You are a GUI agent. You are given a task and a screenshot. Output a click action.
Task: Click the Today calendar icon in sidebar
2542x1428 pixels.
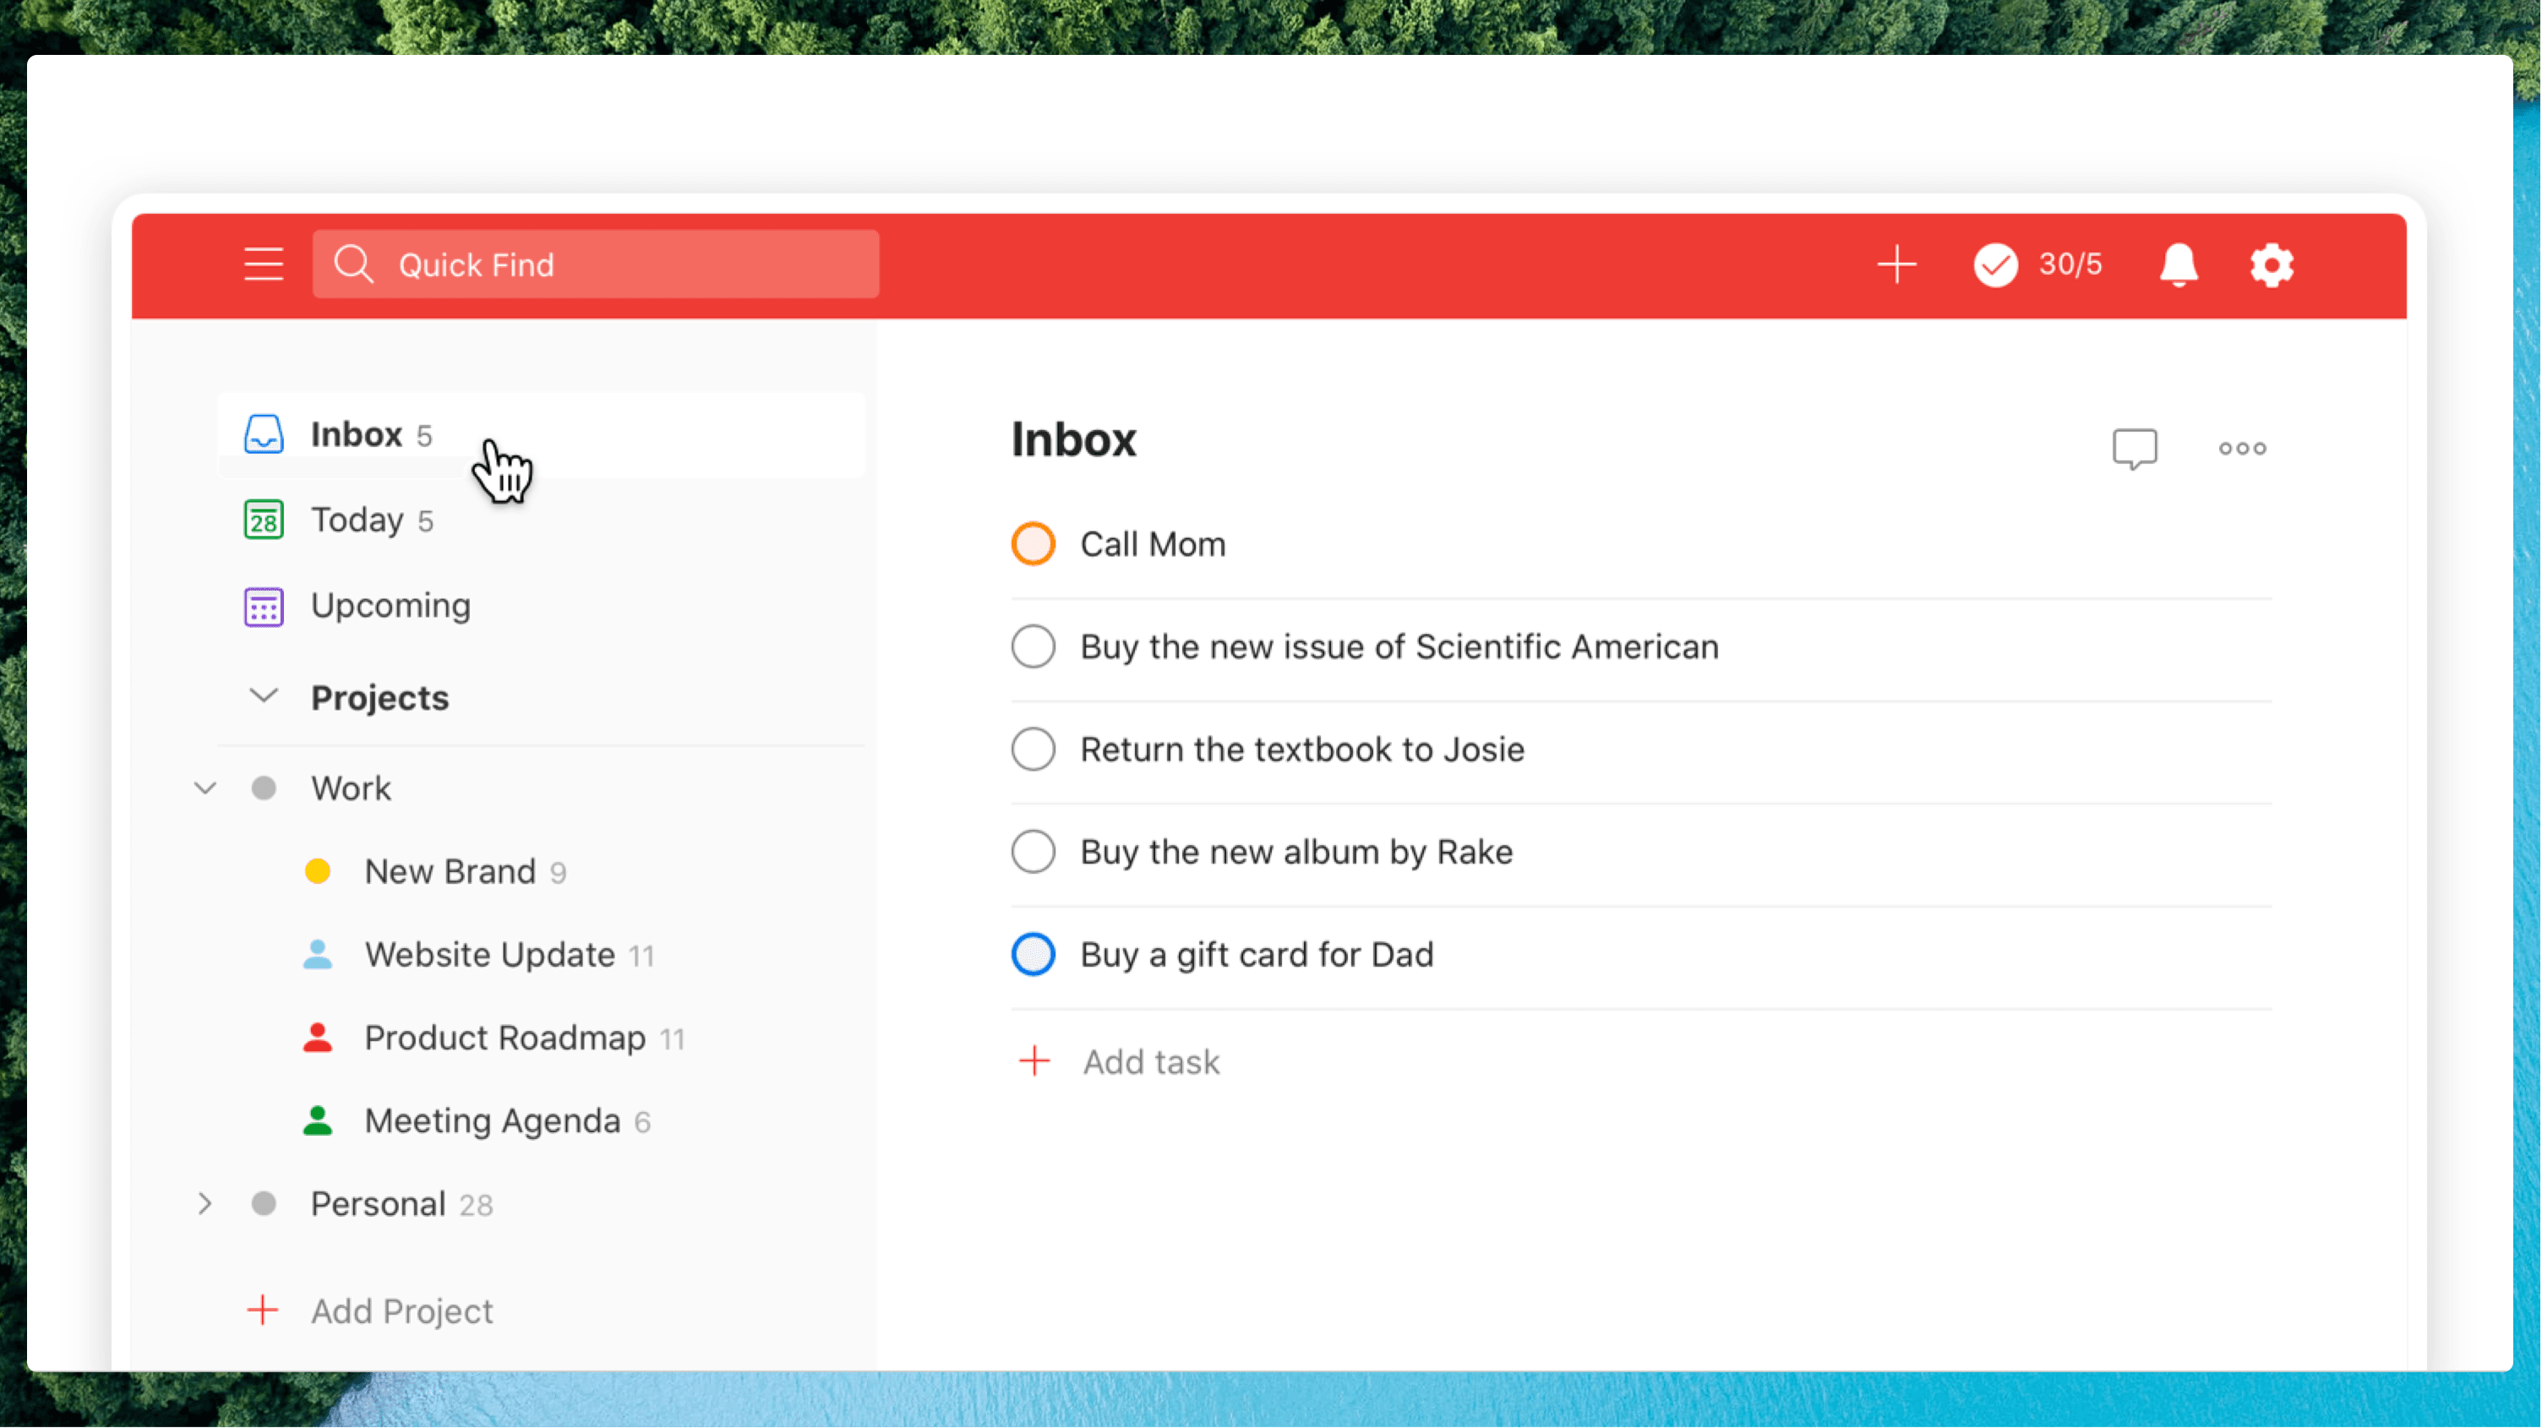264,521
